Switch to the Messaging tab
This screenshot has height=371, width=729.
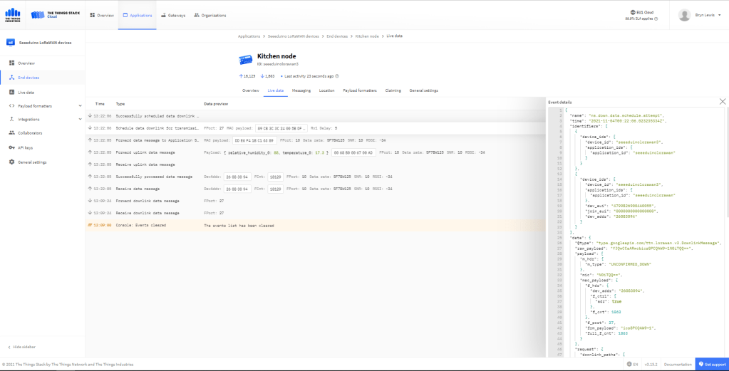tap(301, 90)
